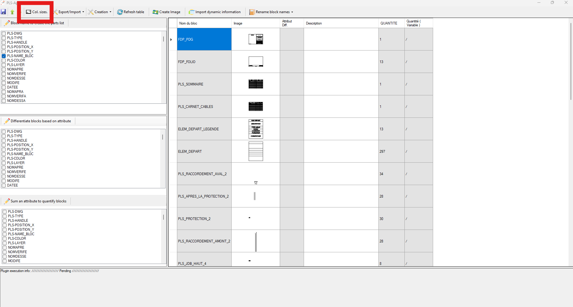Click the Col. sizes toolbar button
This screenshot has width=573, height=307.
[x=37, y=12]
